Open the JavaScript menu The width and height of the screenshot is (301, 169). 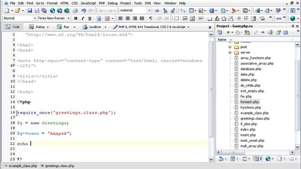pyautogui.click(x=88, y=3)
